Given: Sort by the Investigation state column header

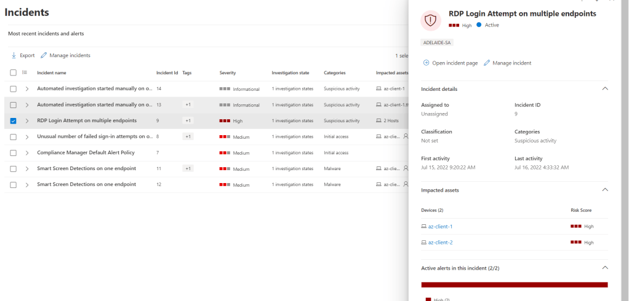Looking at the screenshot, I should coord(290,72).
